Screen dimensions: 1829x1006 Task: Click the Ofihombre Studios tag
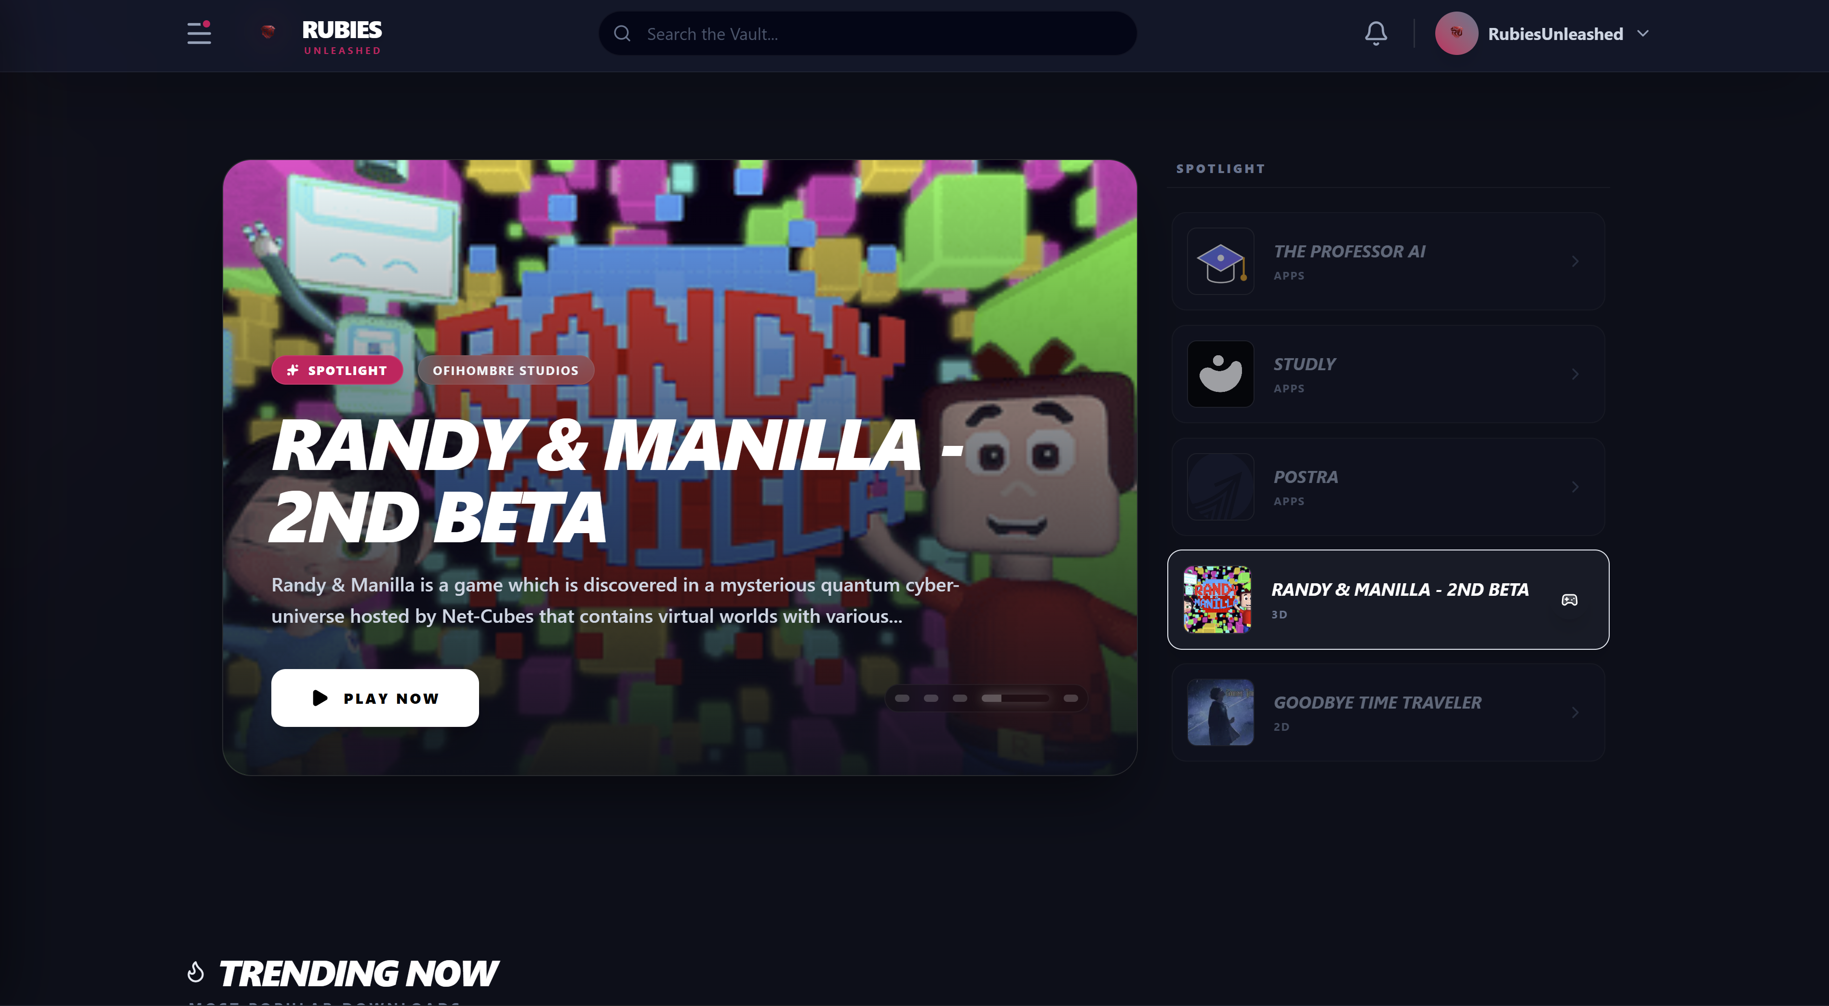point(506,370)
